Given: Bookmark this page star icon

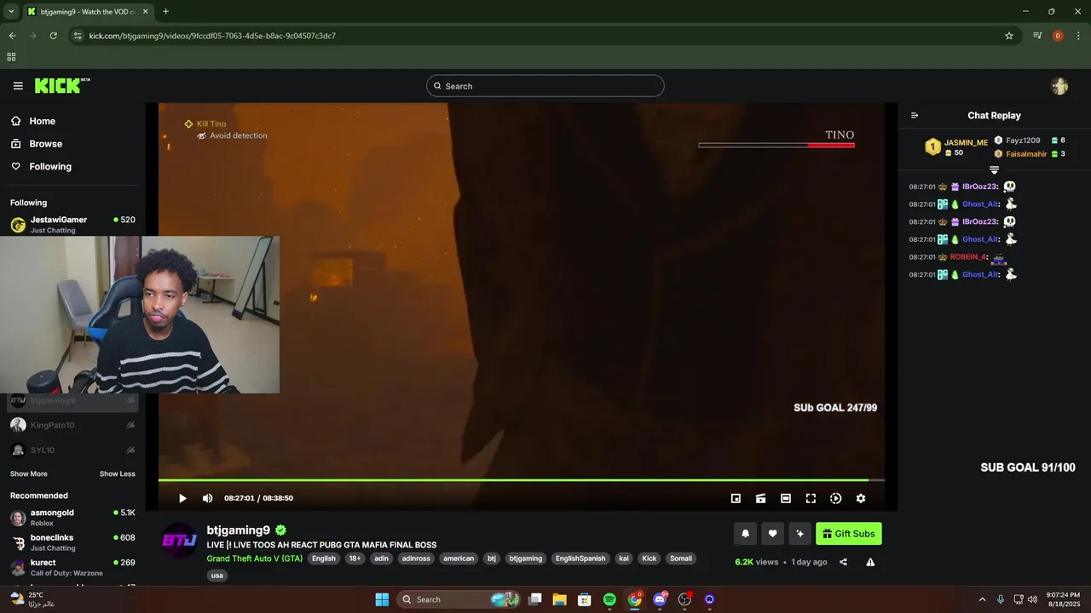Looking at the screenshot, I should tap(1009, 36).
